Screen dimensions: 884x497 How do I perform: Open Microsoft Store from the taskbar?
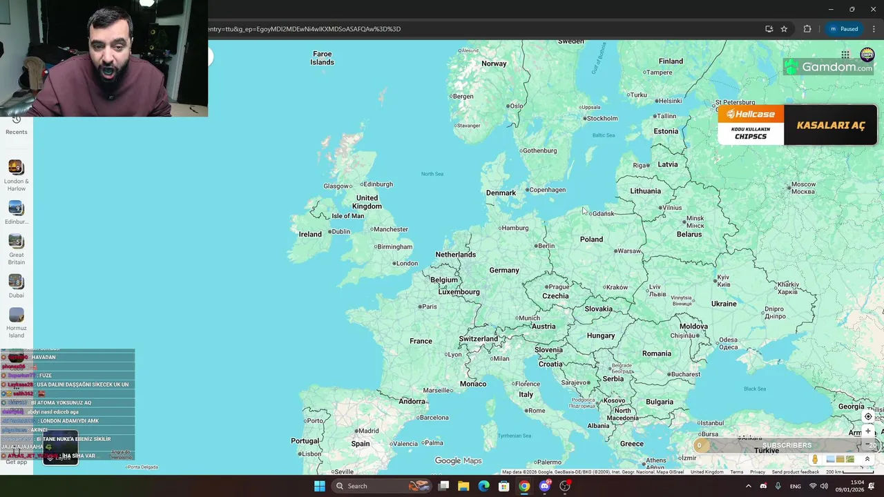coord(504,486)
